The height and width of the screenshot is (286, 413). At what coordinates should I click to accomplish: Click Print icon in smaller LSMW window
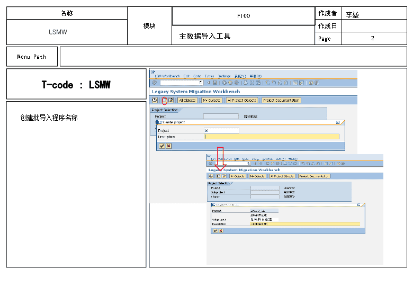tap(285, 164)
